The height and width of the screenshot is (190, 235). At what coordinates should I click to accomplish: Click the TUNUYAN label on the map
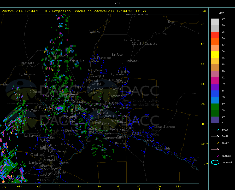[61, 172]
